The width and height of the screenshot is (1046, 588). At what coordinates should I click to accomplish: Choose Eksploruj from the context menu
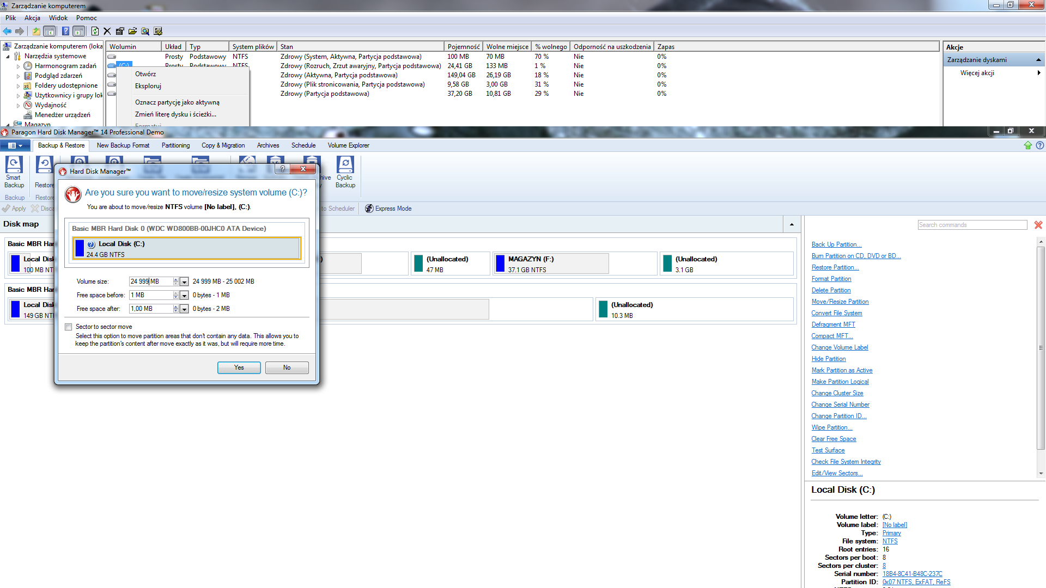point(148,86)
